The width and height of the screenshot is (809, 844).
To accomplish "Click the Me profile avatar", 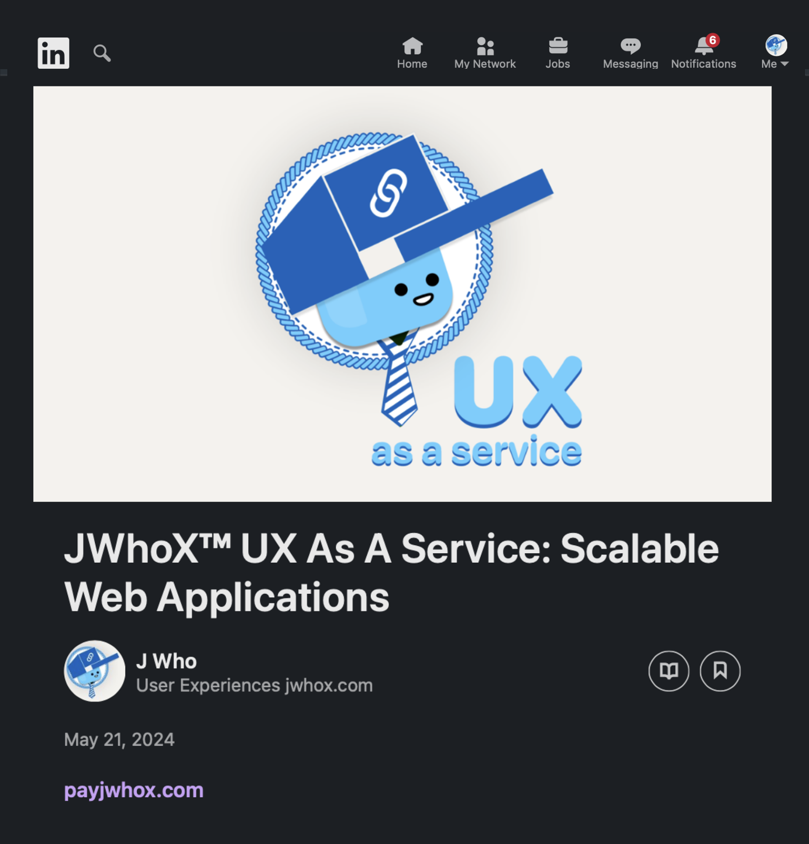I will [776, 45].
